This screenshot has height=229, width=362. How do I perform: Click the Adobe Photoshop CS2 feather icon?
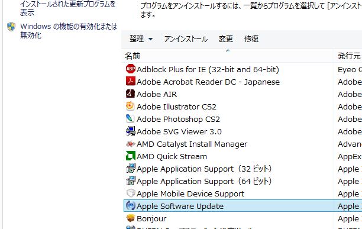pyautogui.click(x=131, y=119)
